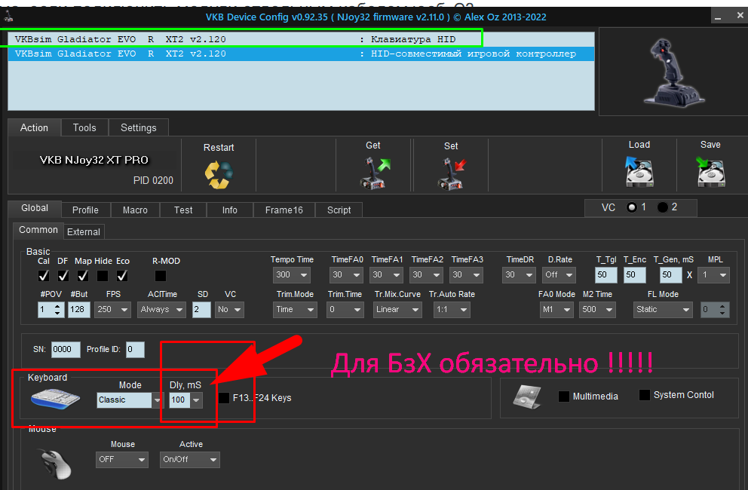The image size is (748, 490).
Task: Open the Tempo Time dropdown
Action: click(x=292, y=275)
